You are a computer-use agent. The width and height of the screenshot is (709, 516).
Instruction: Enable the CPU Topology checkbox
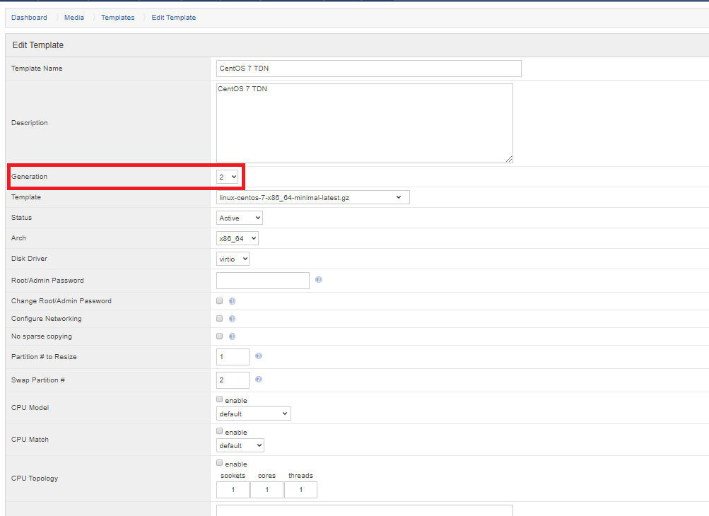(219, 463)
